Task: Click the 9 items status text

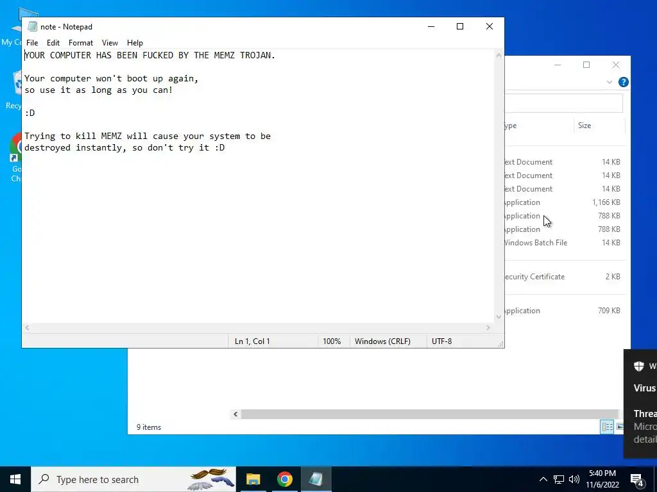Action: point(149,427)
